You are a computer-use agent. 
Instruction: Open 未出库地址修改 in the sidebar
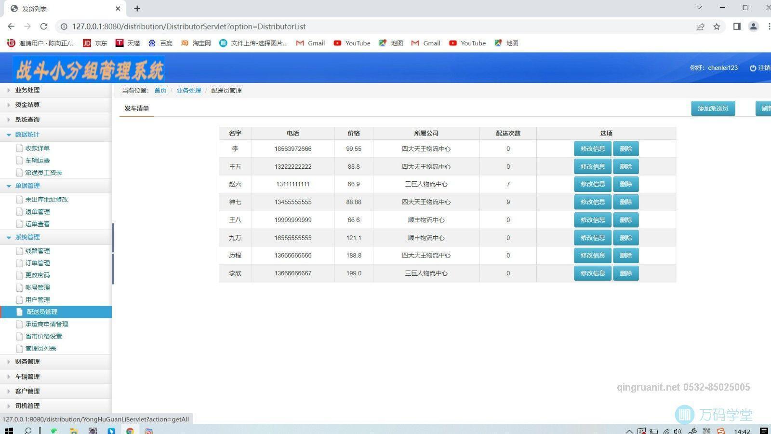click(x=47, y=199)
